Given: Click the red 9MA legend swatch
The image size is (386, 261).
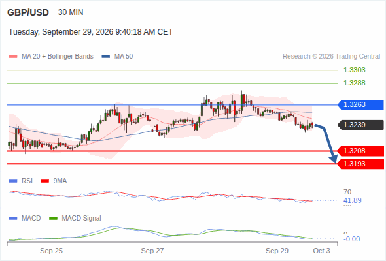Looking at the screenshot, I should click(44, 181).
